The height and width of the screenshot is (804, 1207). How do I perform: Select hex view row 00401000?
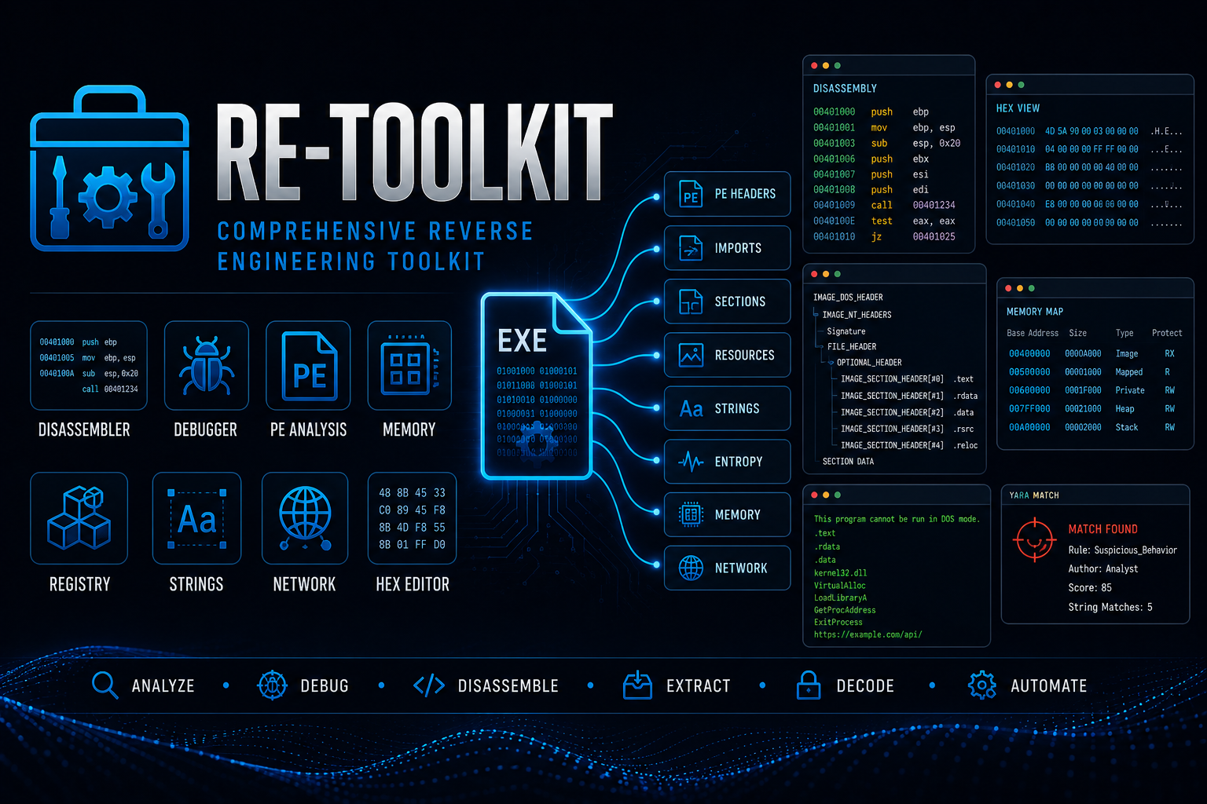1089,131
